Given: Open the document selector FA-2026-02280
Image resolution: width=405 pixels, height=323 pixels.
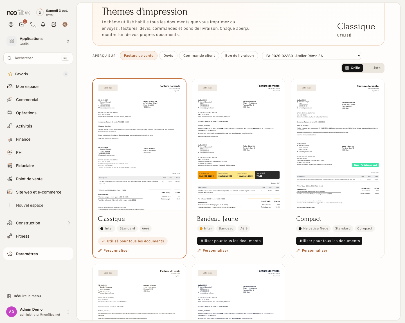Looking at the screenshot, I should (x=312, y=56).
